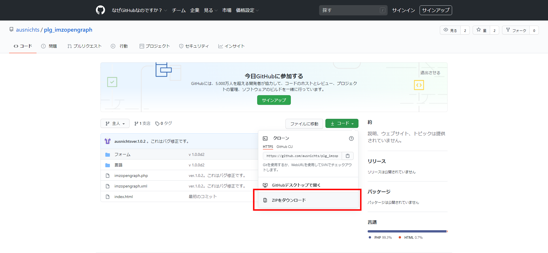Expand the 主人 branch selector dropdown
548x253 pixels.
point(115,124)
